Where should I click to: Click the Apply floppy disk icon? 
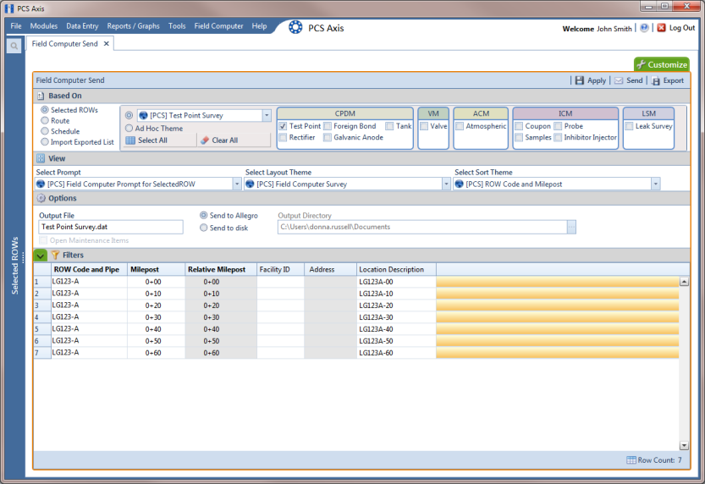coord(580,80)
